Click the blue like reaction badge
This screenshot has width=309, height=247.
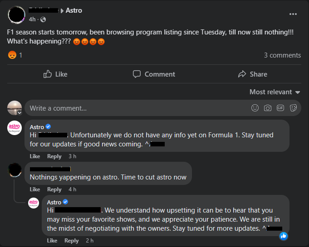click(x=284, y=236)
